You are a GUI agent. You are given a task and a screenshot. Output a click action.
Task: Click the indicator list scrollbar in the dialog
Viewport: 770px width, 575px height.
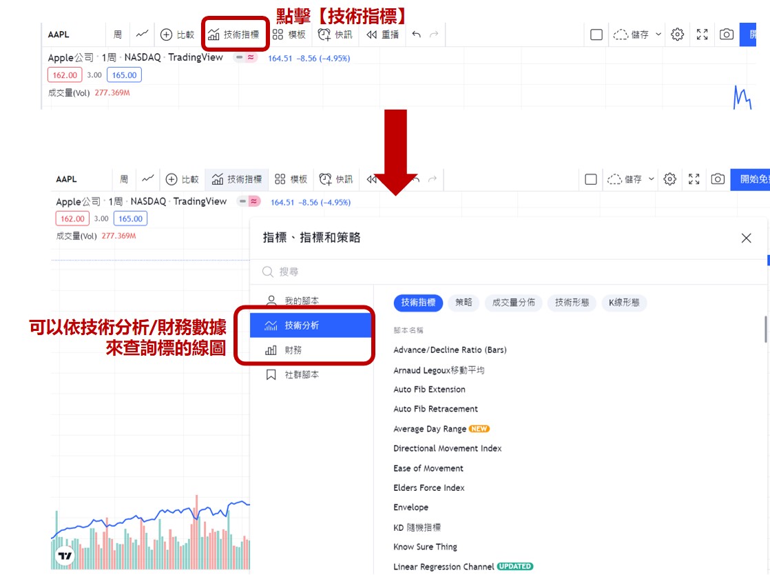766,330
